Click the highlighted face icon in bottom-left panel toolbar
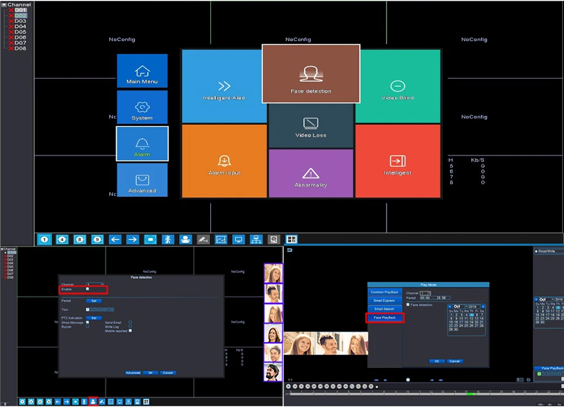Image resolution: width=564 pixels, height=408 pixels. click(x=93, y=402)
